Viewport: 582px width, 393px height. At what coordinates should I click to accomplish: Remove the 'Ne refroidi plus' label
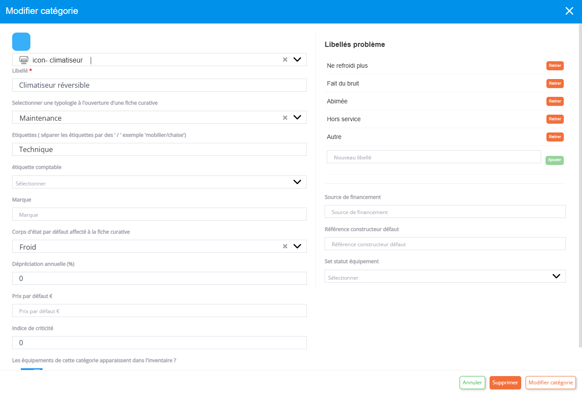(x=555, y=66)
